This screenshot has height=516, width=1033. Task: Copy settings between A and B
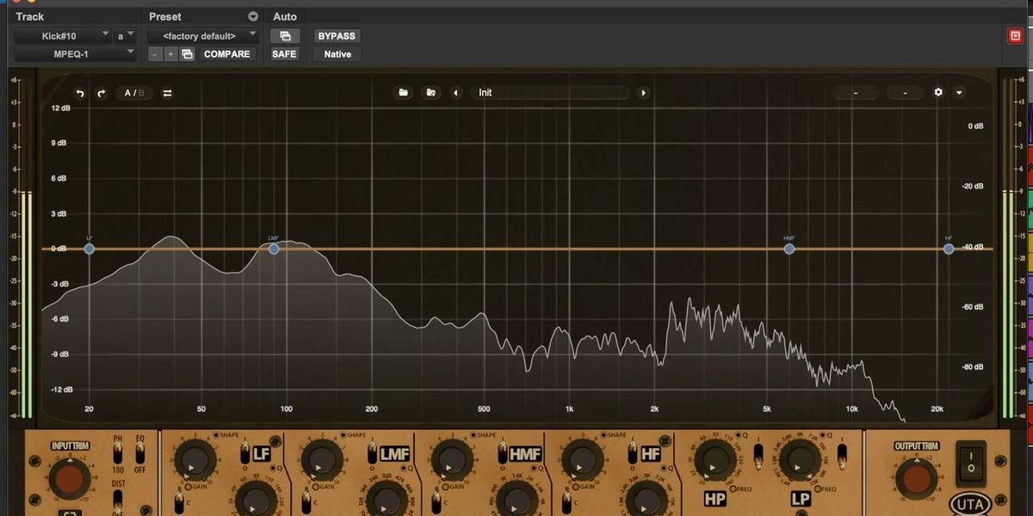(167, 93)
